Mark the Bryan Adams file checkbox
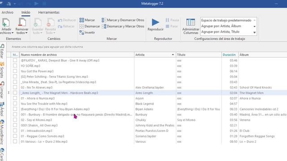This screenshot has width=287, height=161. point(15,109)
